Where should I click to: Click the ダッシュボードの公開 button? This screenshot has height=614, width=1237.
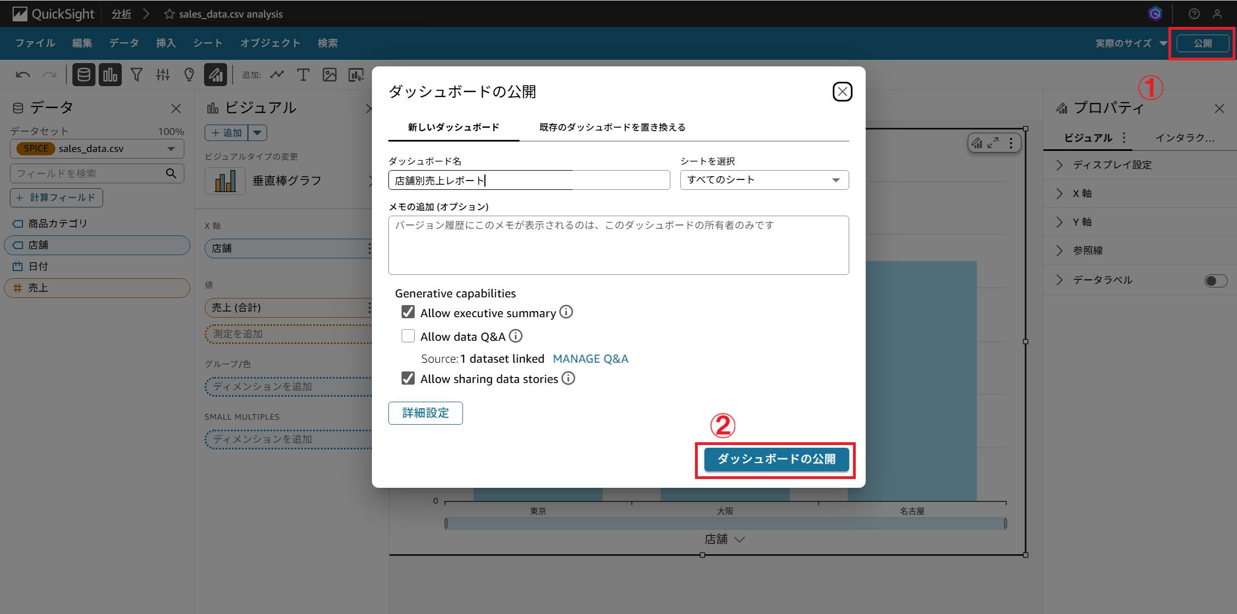[x=776, y=459]
